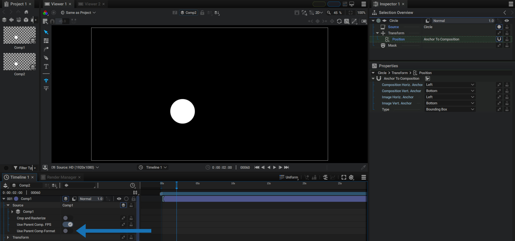Click the timeline clock icon

tap(133, 185)
